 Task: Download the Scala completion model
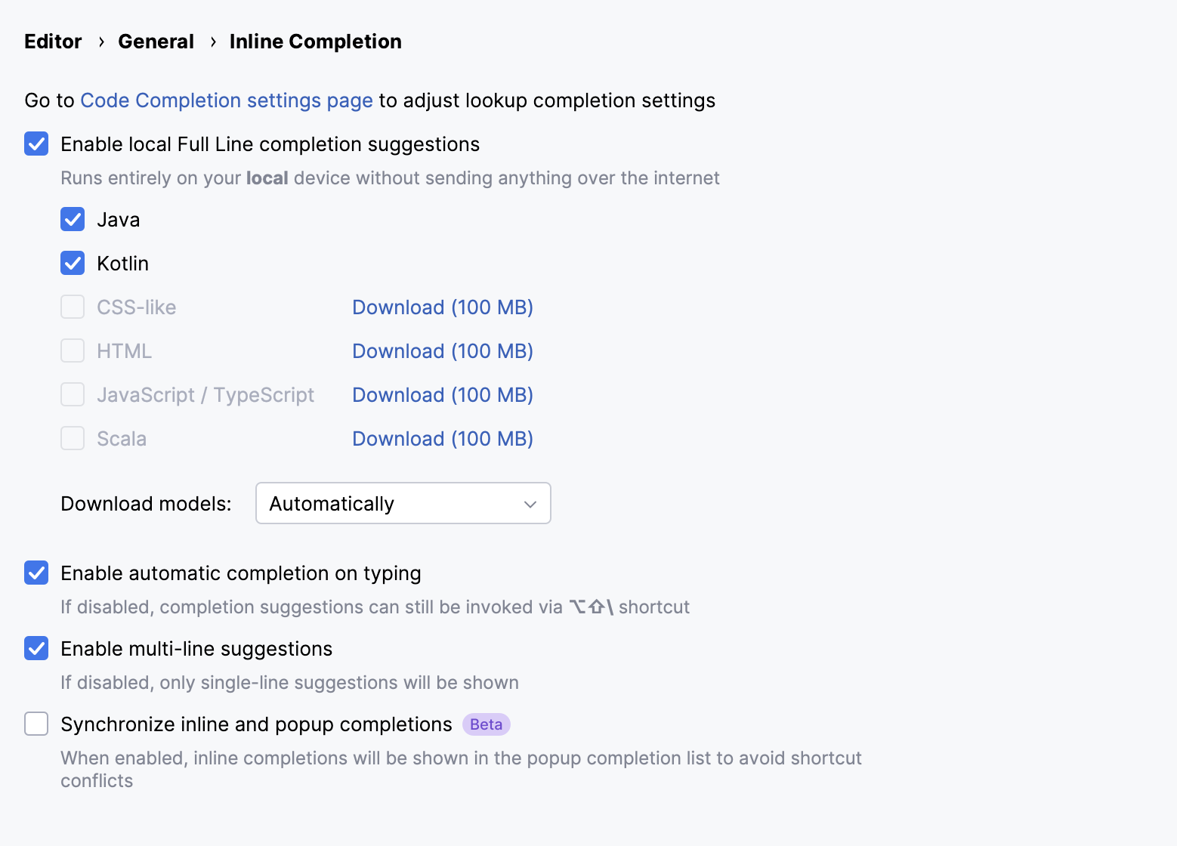click(x=442, y=438)
